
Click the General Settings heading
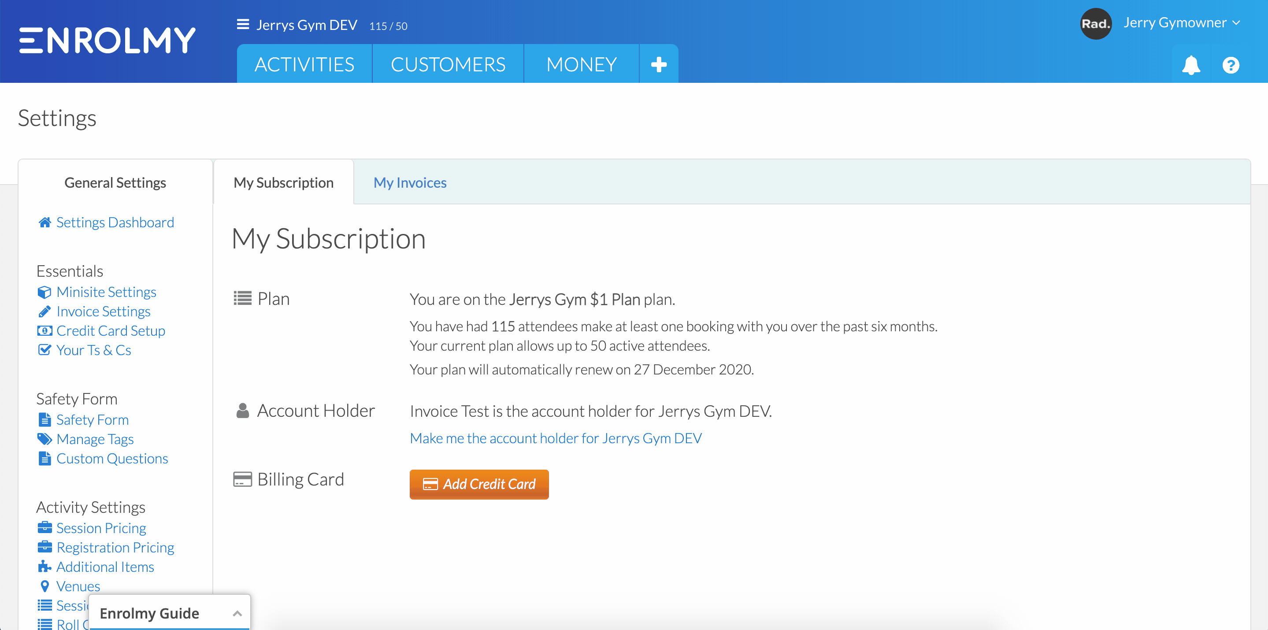pyautogui.click(x=115, y=182)
